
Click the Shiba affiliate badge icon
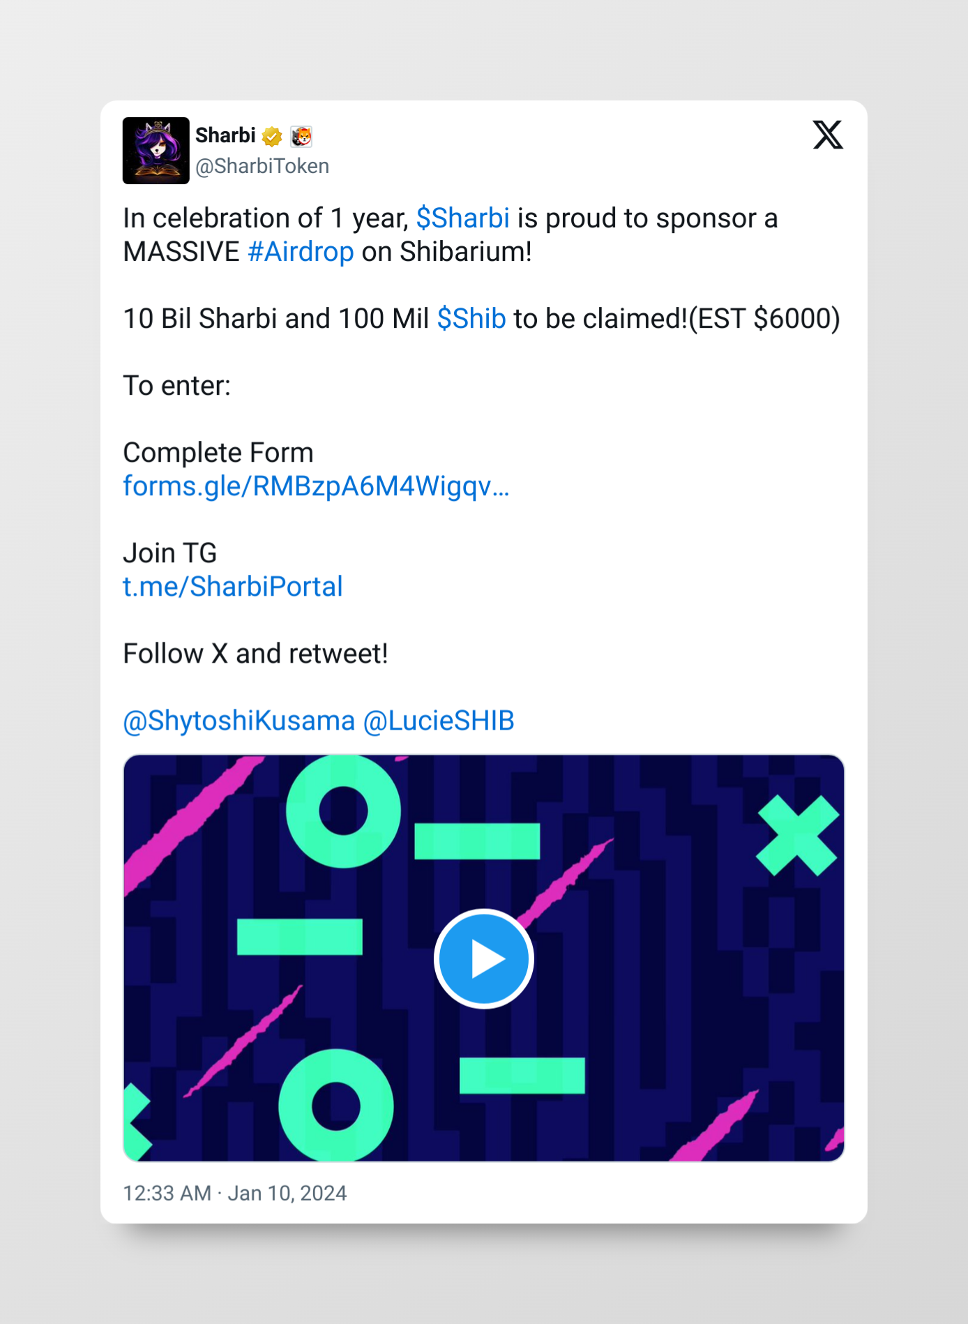point(301,136)
